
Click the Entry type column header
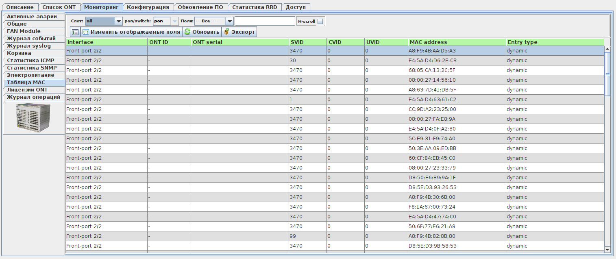coord(555,42)
